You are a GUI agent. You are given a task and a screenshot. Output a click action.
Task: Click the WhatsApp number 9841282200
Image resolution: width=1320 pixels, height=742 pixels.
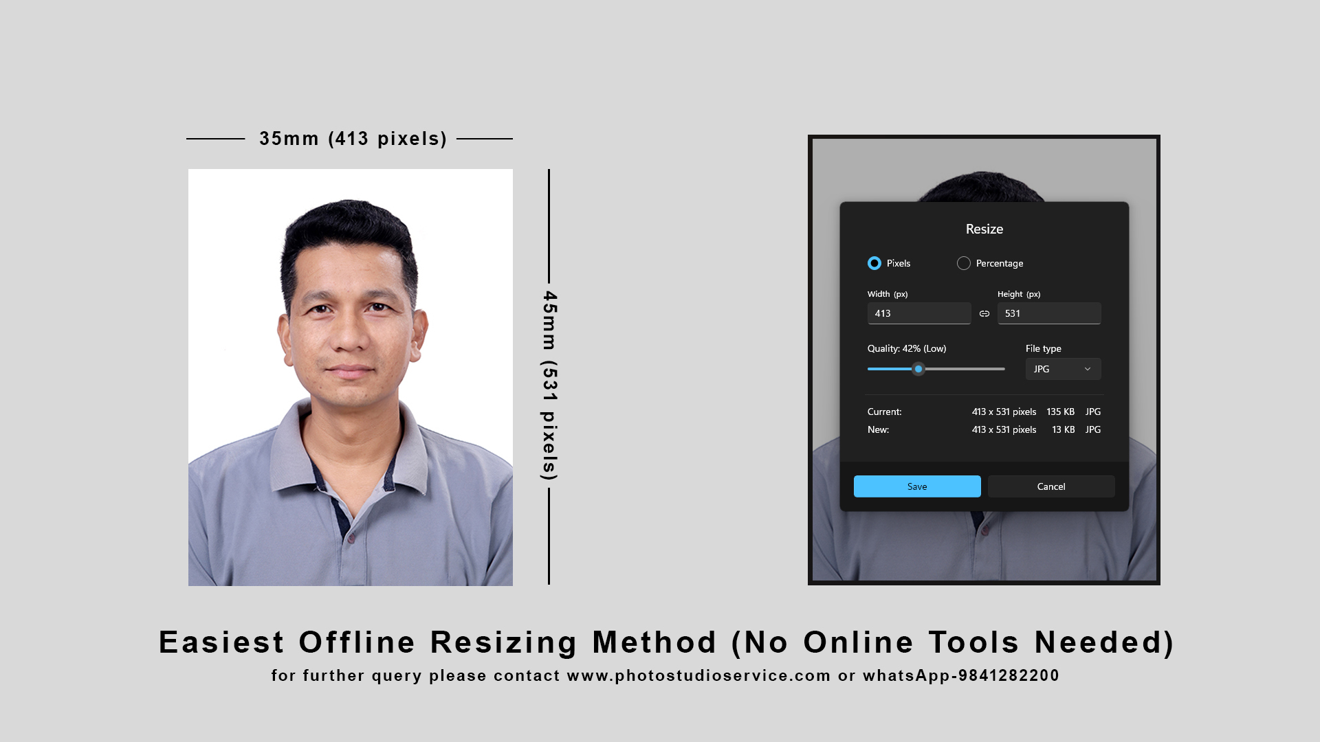[x=1009, y=675]
